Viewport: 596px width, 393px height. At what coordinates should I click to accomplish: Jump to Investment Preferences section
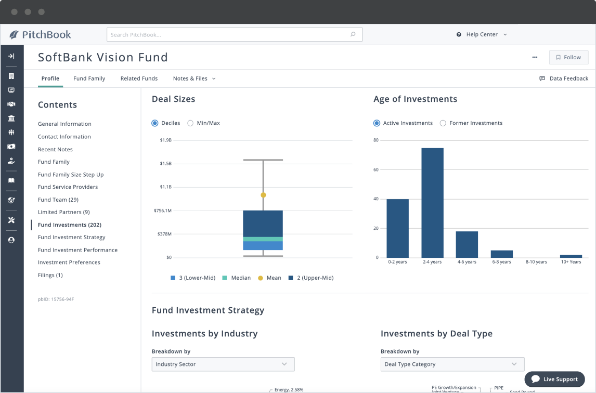pyautogui.click(x=69, y=262)
